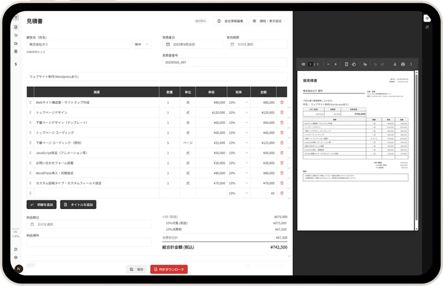Screen dimensions: 443x286
Task: Zoom in on the PDF preview
Action: (336, 64)
